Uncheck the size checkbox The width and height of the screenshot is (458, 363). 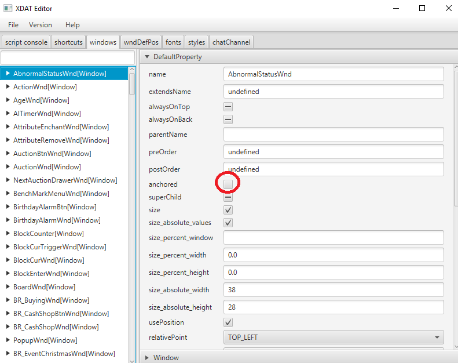tap(228, 210)
